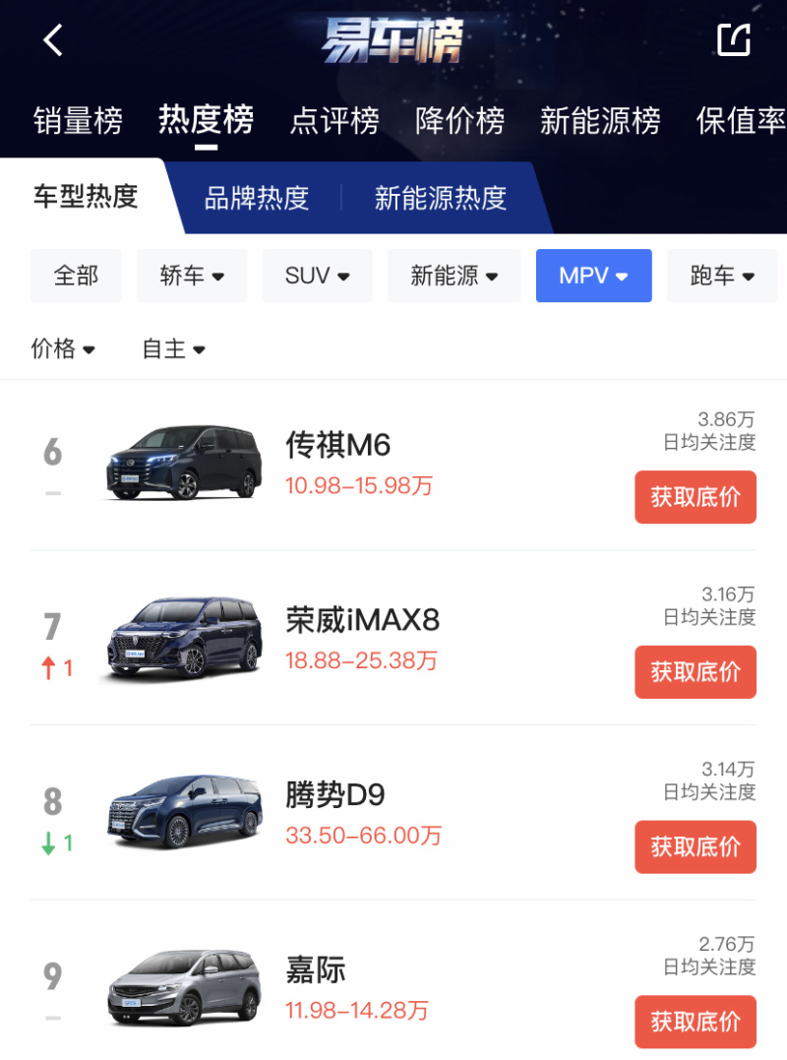Screen dimensions: 787x1060
Task: Open the 价格 price filter
Action: tap(63, 348)
